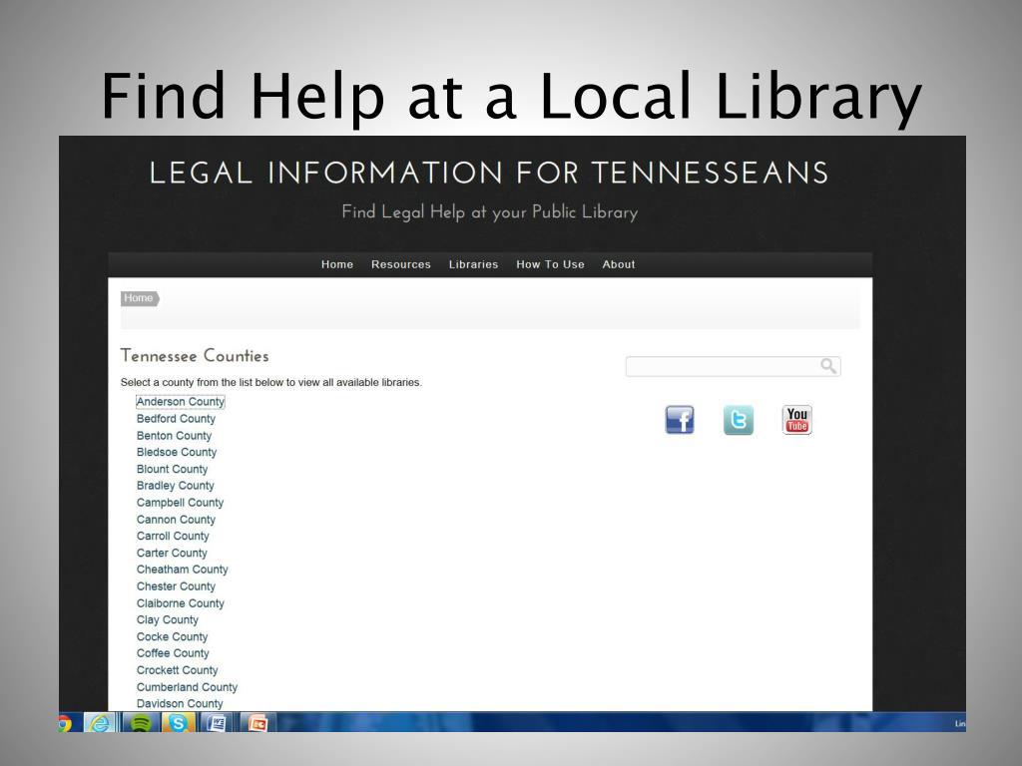
Task: Select Benton County link
Action: tap(174, 436)
